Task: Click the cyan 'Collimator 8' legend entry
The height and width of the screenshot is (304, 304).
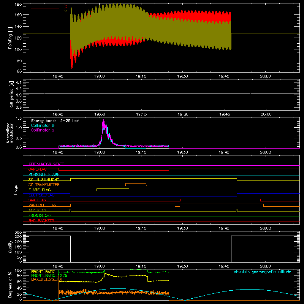Action: (43, 125)
